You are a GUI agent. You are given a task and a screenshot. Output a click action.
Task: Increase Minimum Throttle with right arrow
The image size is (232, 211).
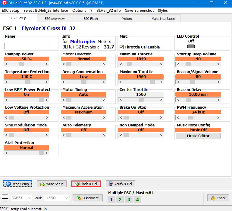pos(161,64)
